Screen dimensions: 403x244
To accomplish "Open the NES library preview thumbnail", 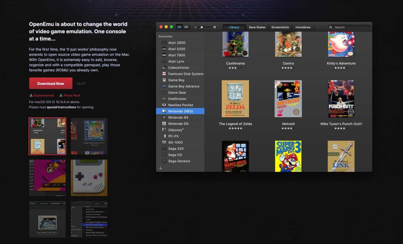I will pos(47,136).
